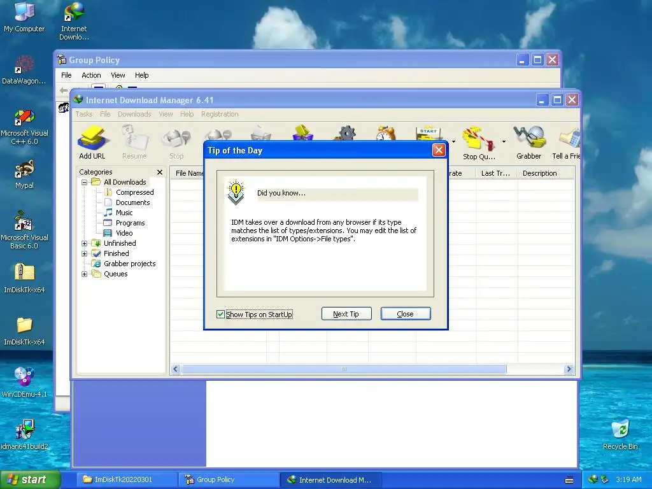Open Scheduler via the alarm clock icon
This screenshot has width=652, height=489.
pos(385,133)
